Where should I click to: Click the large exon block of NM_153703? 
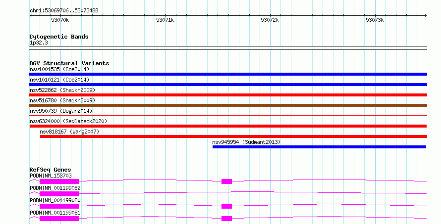pos(59,181)
